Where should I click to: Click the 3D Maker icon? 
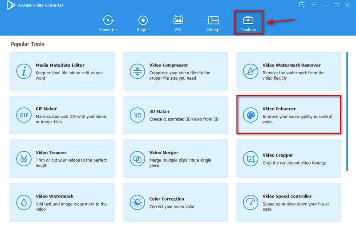point(137,115)
